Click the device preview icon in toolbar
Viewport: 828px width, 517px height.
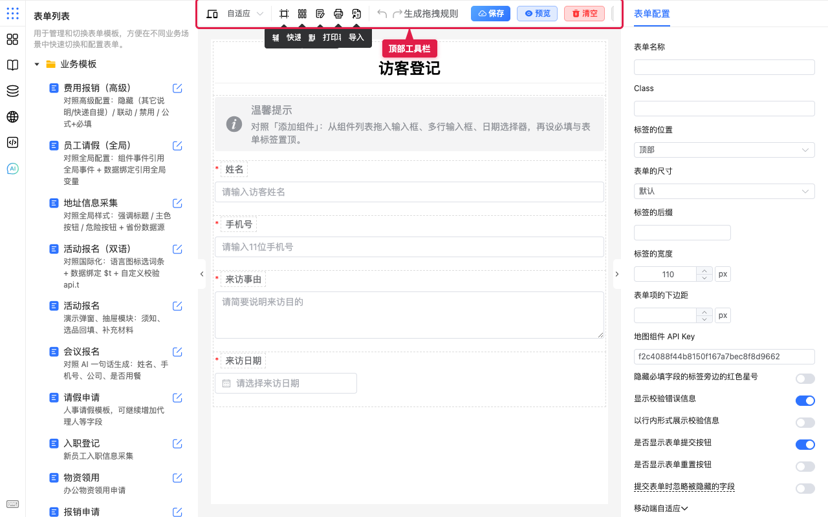tap(212, 14)
